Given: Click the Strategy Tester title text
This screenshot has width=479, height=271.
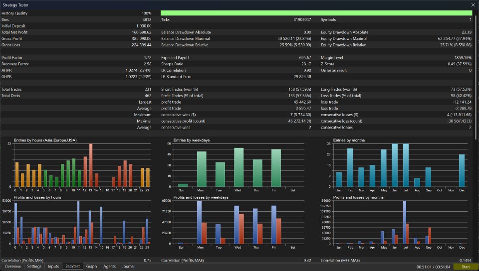Looking at the screenshot, I should click(x=15, y=5).
